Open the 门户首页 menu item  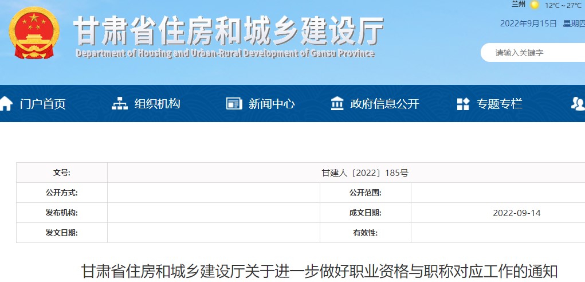[42, 104]
